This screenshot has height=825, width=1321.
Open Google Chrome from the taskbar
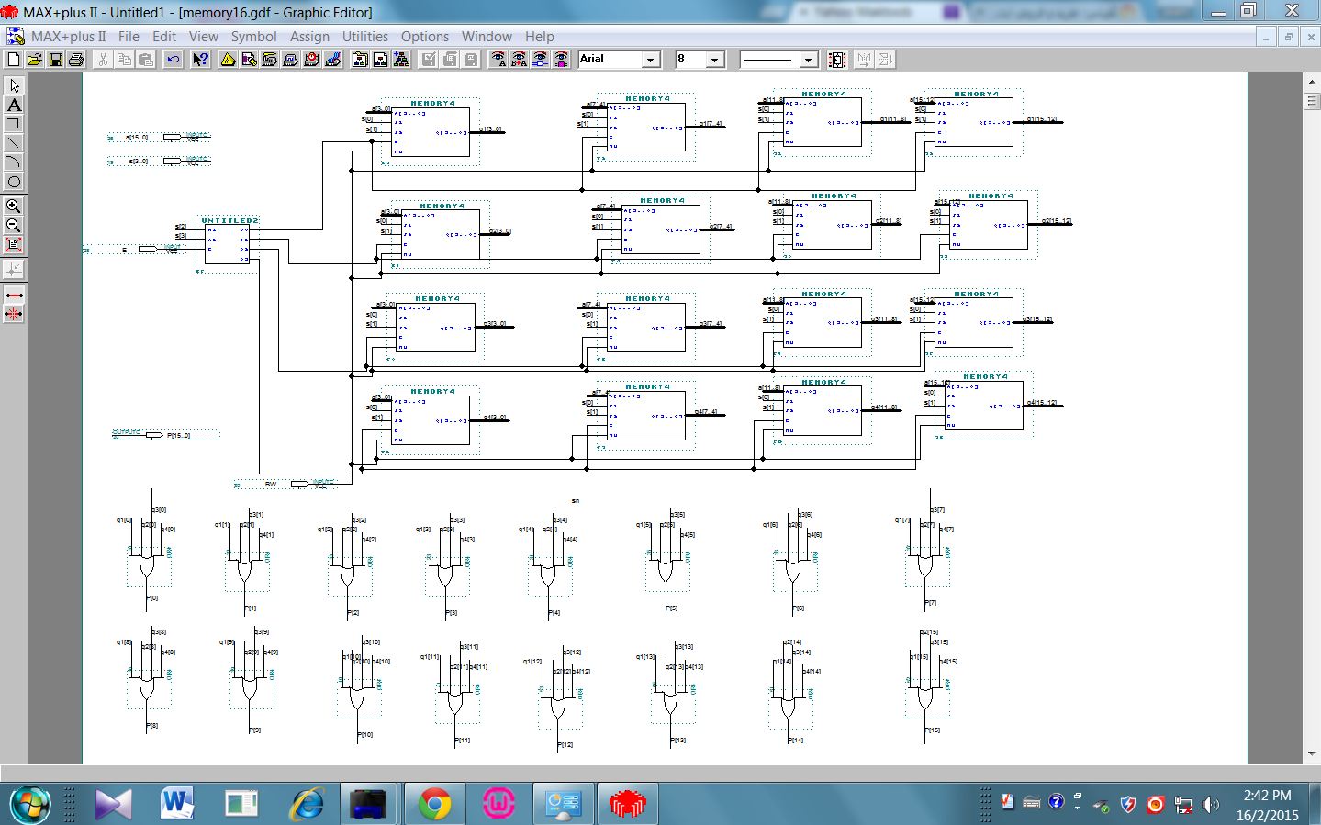click(x=434, y=804)
